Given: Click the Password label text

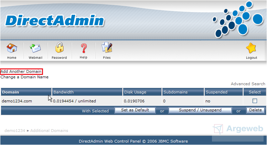Looking at the screenshot, I should (x=59, y=58).
